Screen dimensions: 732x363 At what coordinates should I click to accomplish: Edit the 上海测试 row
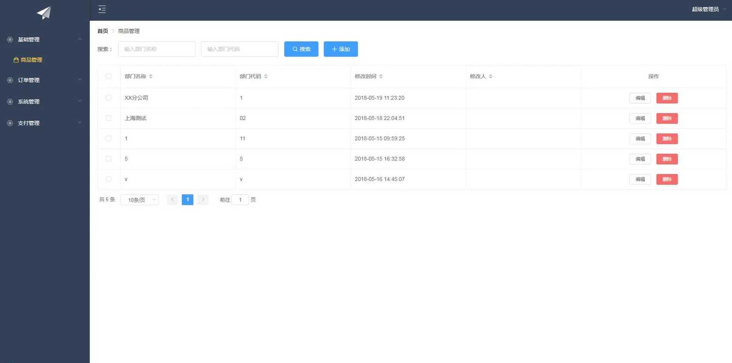pyautogui.click(x=640, y=118)
